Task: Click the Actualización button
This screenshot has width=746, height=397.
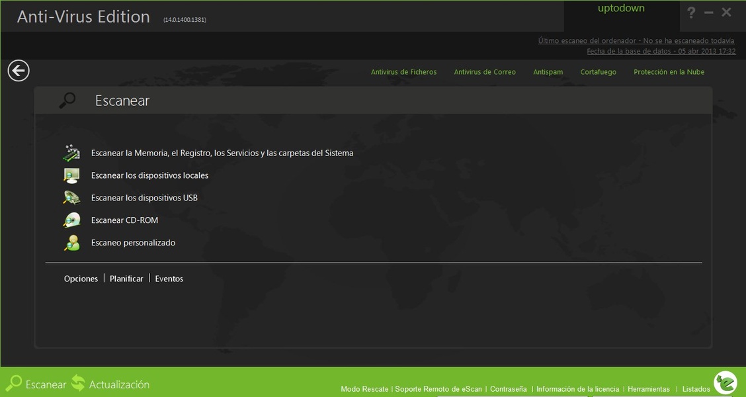Action: click(111, 384)
